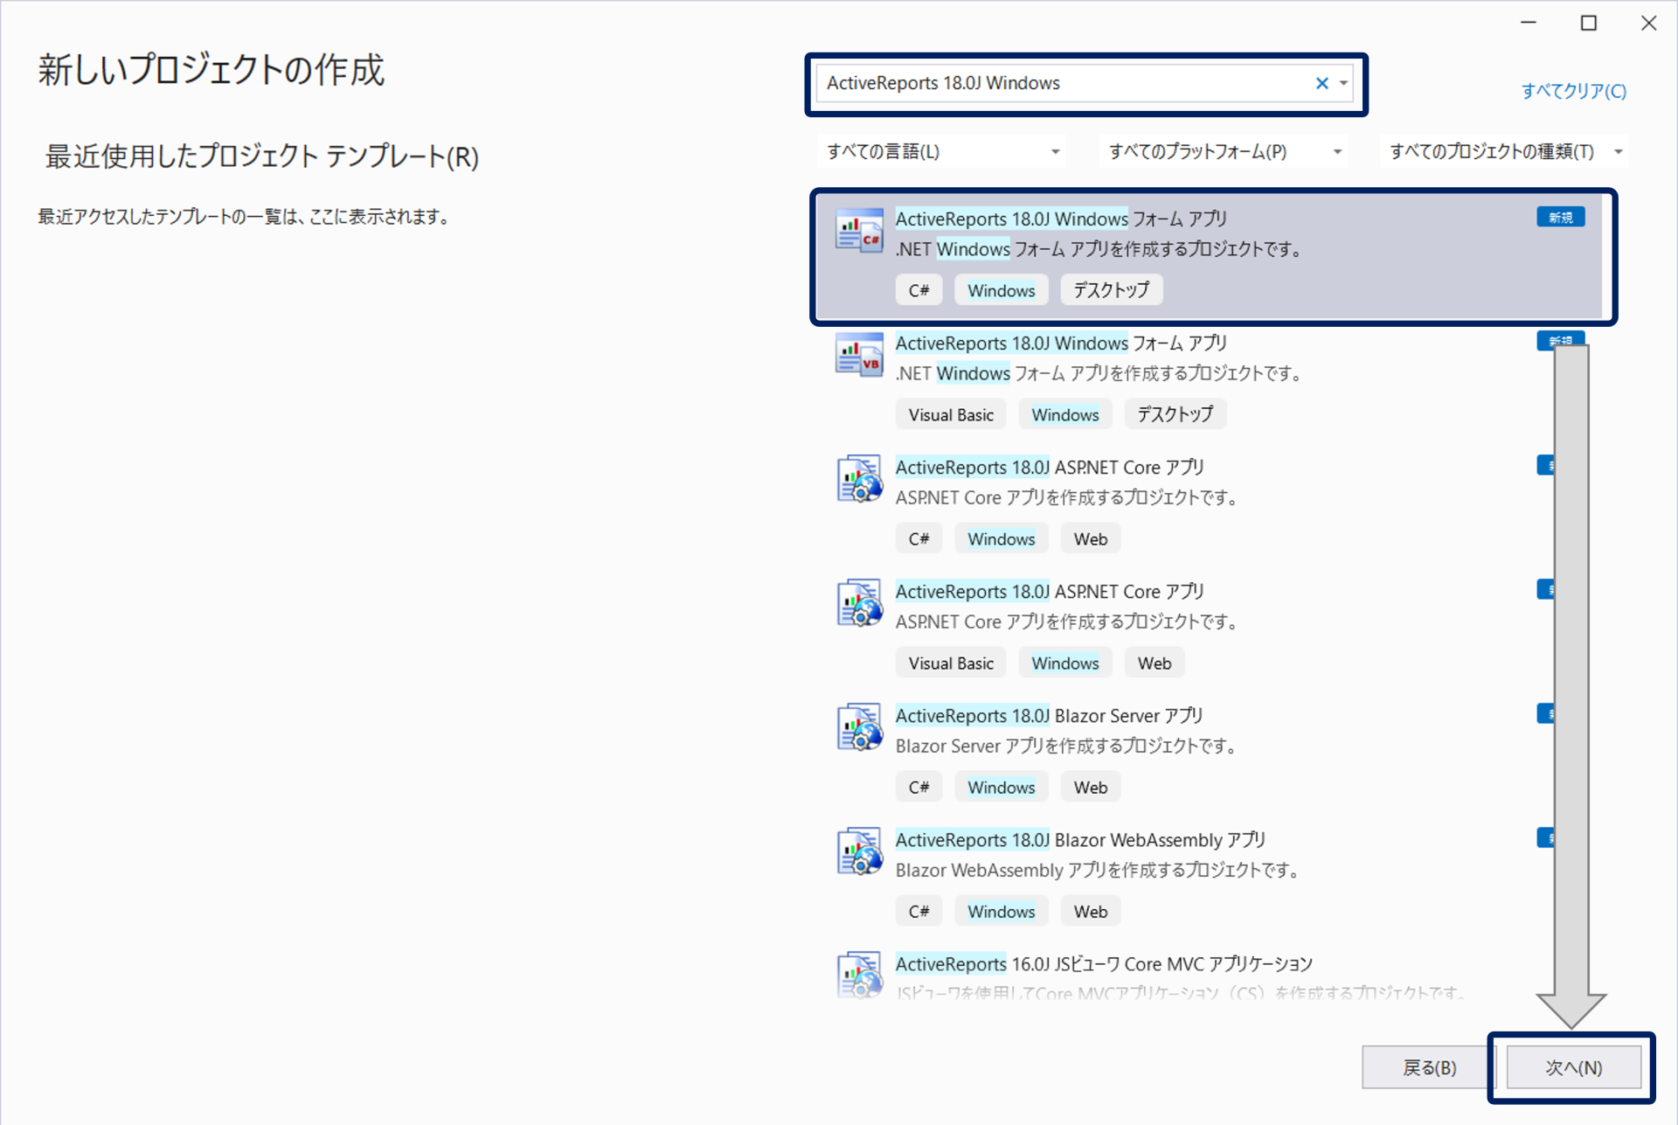Click the 最近使用したプロジェクト テンプレート(R) heading
The height and width of the screenshot is (1125, 1678).
pyautogui.click(x=261, y=156)
